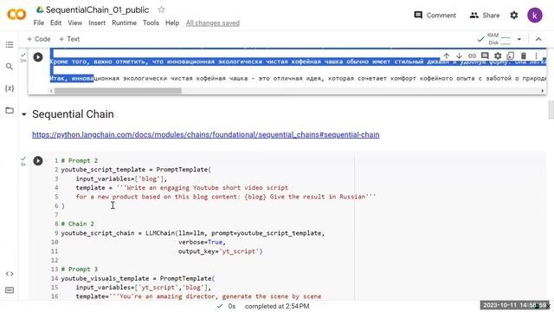
Task: Open the View menu
Action: (75, 23)
